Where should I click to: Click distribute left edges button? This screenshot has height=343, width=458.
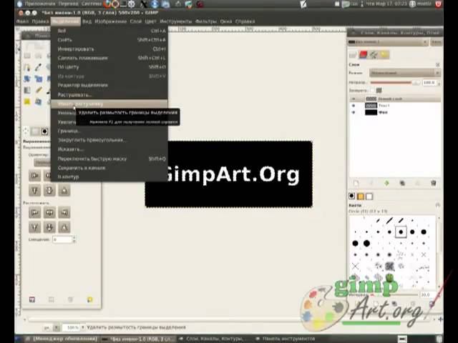pos(35,212)
